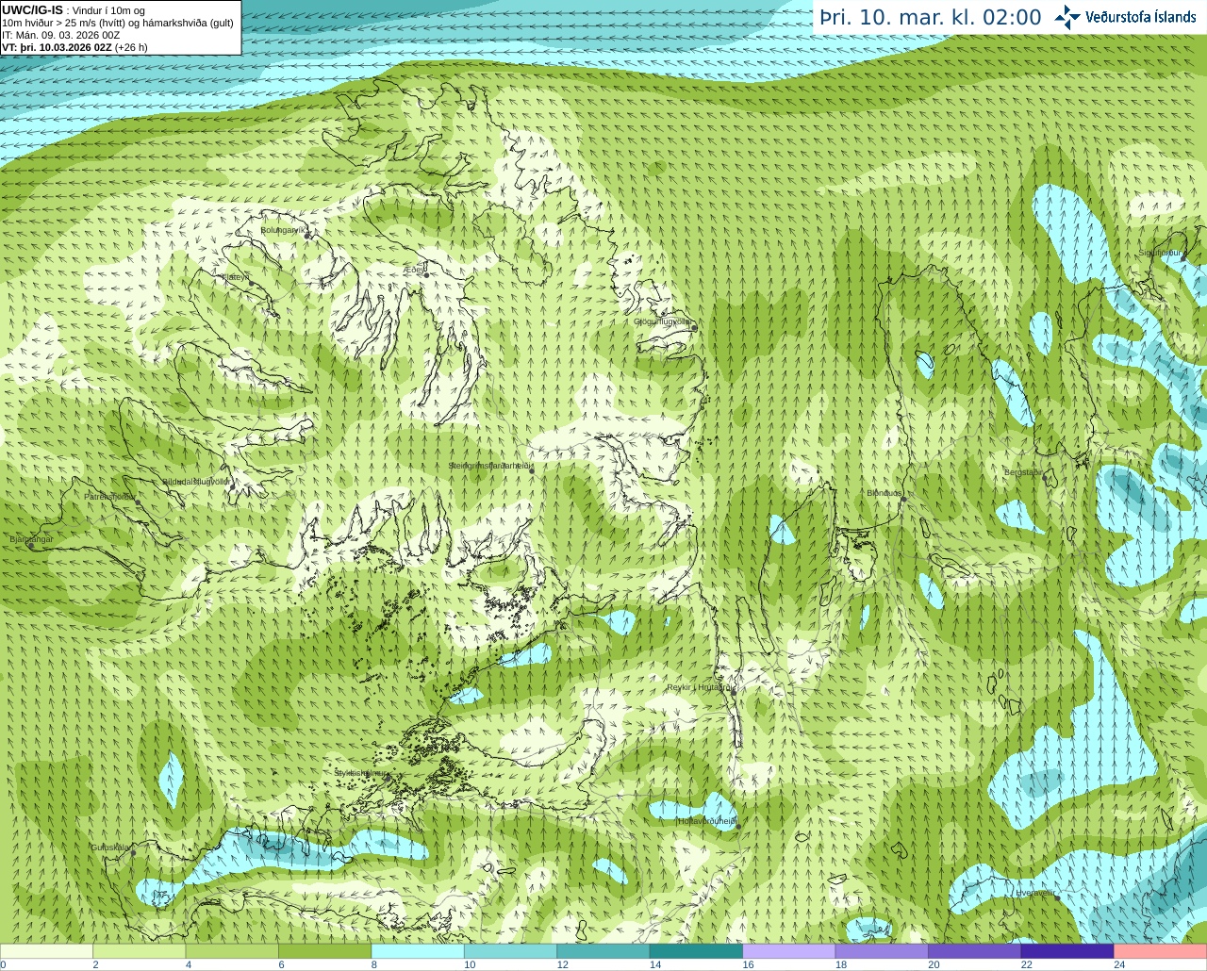Click the '10m hviður > 25 m/s' description line
Image resolution: width=1207 pixels, height=971 pixels.
[x=118, y=23]
